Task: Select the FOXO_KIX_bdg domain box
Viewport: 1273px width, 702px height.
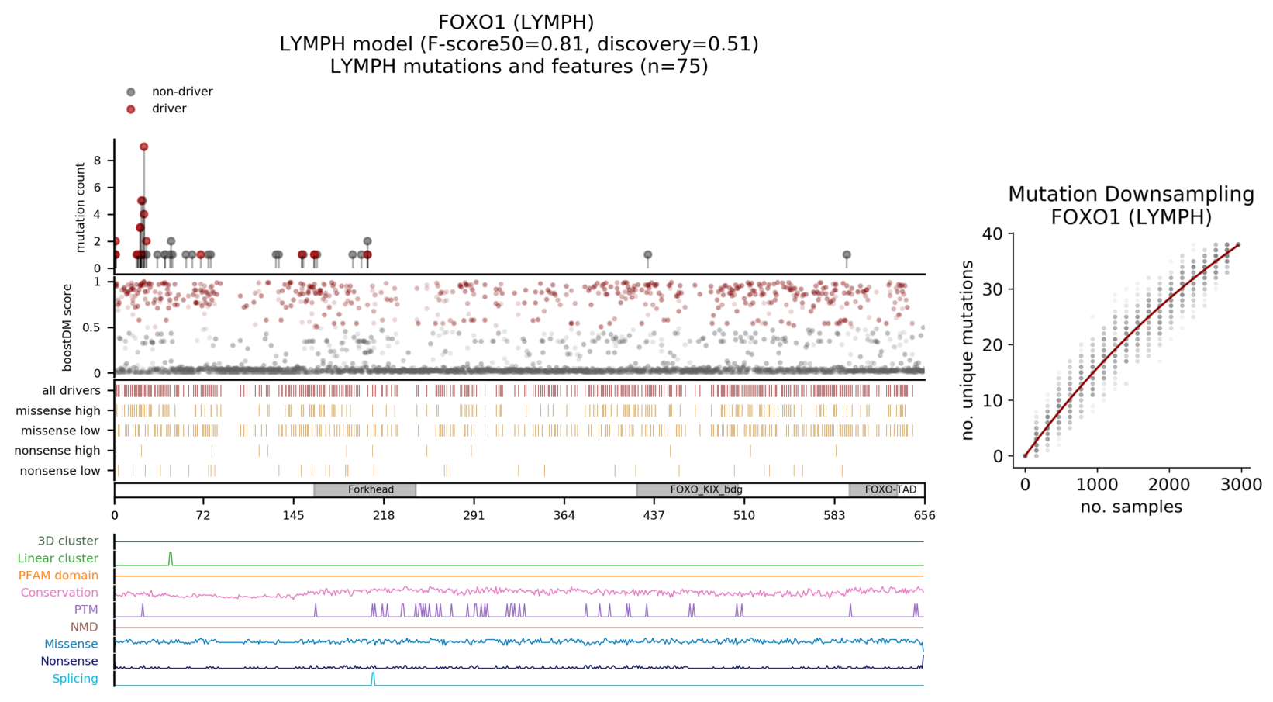Action: (x=705, y=490)
